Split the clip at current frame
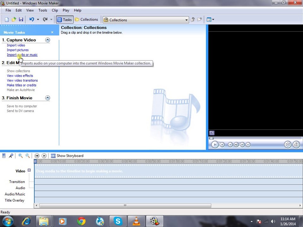The image size is (303, 227). (288, 145)
